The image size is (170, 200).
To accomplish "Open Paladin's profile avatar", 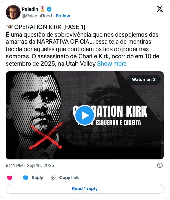I will tap(13, 12).
